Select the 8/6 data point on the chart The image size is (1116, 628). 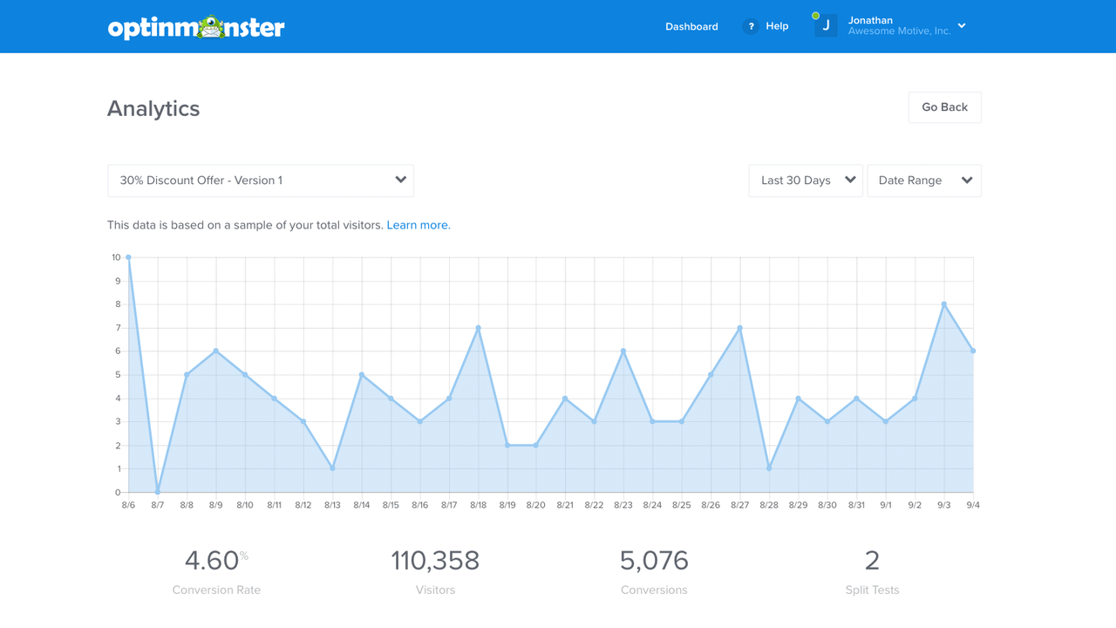click(128, 256)
